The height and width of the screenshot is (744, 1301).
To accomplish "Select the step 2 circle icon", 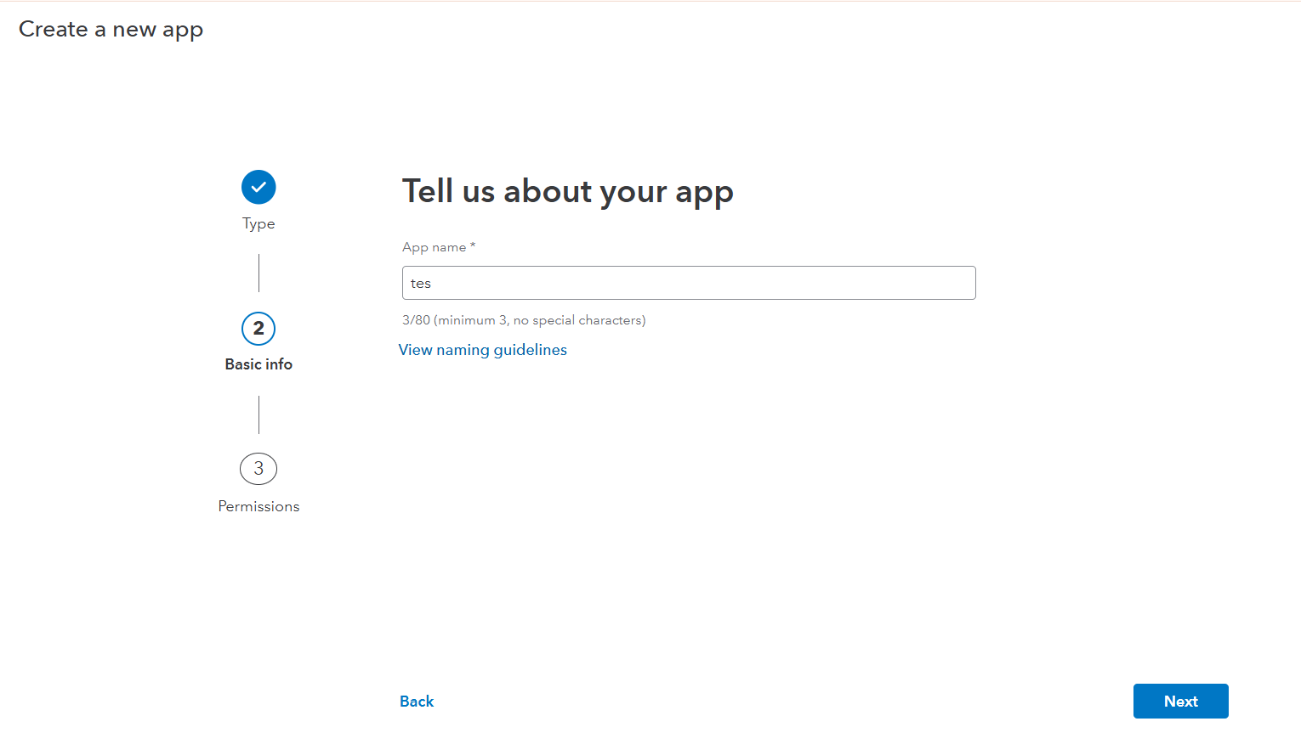I will (258, 329).
